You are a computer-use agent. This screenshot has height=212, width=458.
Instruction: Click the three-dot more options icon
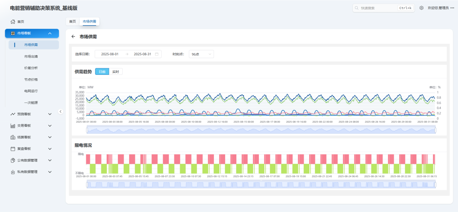(x=452, y=8)
